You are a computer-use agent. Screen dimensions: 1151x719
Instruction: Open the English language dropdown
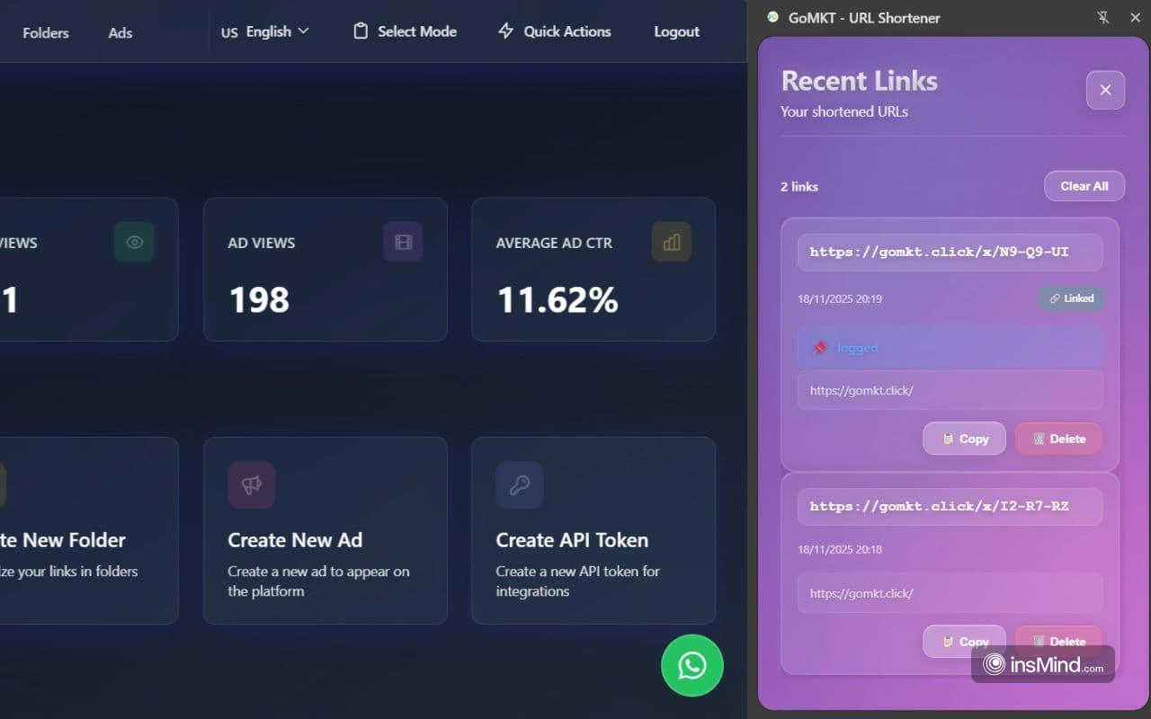[x=265, y=31]
